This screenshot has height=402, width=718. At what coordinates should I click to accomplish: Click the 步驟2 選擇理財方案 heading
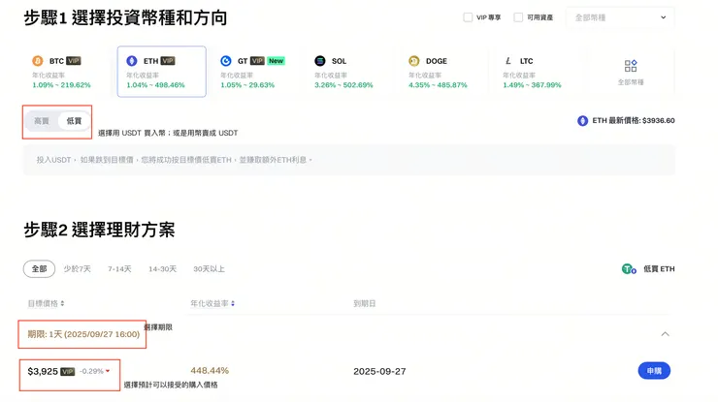click(x=99, y=230)
